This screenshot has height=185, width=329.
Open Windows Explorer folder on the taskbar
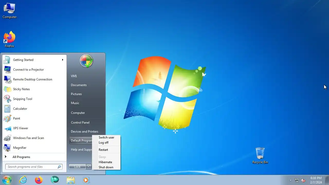pyautogui.click(x=71, y=180)
